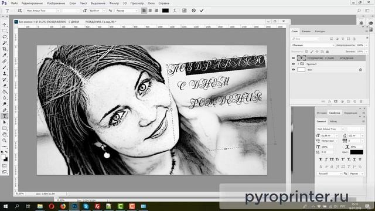This screenshot has width=375, height=211.
Task: Commit text edits with the checkmark
Action: tap(202, 11)
